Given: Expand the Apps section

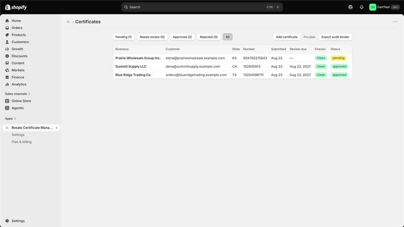Looking at the screenshot, I should tap(10, 119).
